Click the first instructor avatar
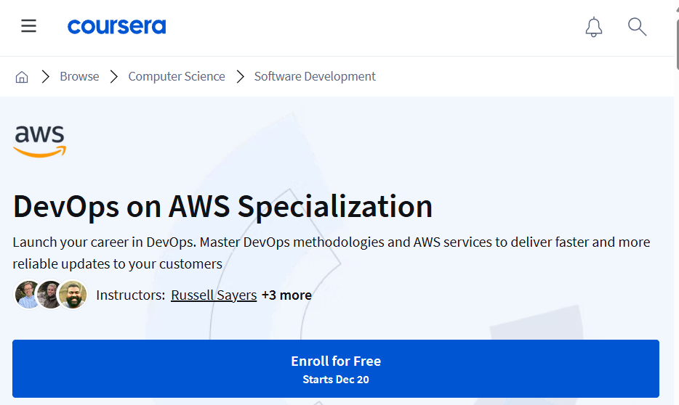The width and height of the screenshot is (679, 405). click(28, 295)
